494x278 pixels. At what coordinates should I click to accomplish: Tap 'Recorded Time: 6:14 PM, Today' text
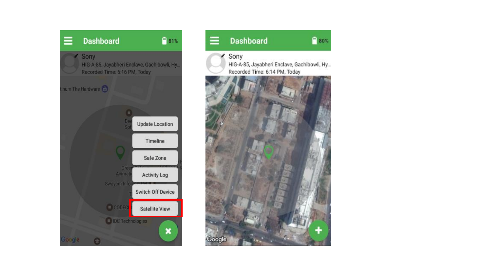click(x=264, y=72)
